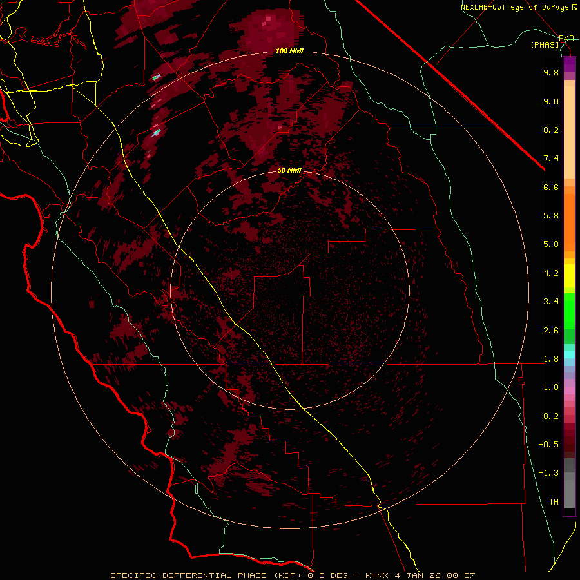Click the 9.0 value on color scale
The image size is (580, 580).
551,101
